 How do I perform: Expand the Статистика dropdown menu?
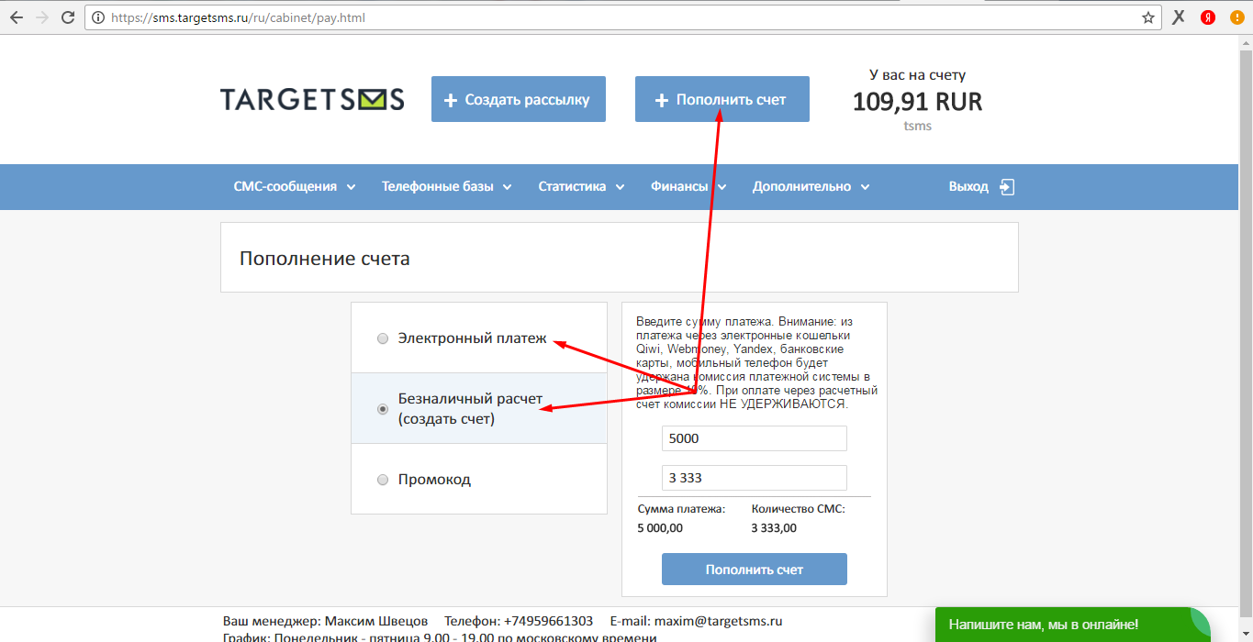click(581, 186)
